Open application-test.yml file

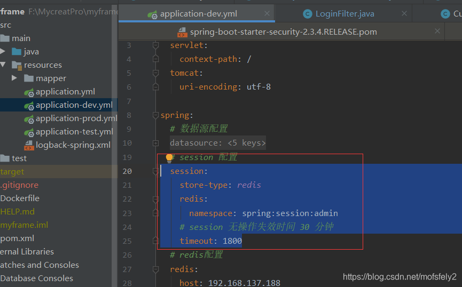pyautogui.click(x=75, y=132)
